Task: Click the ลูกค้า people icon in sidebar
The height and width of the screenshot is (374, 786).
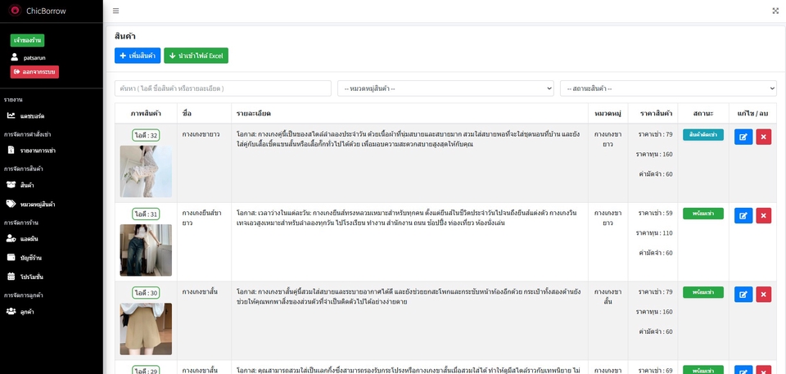Action: point(11,311)
